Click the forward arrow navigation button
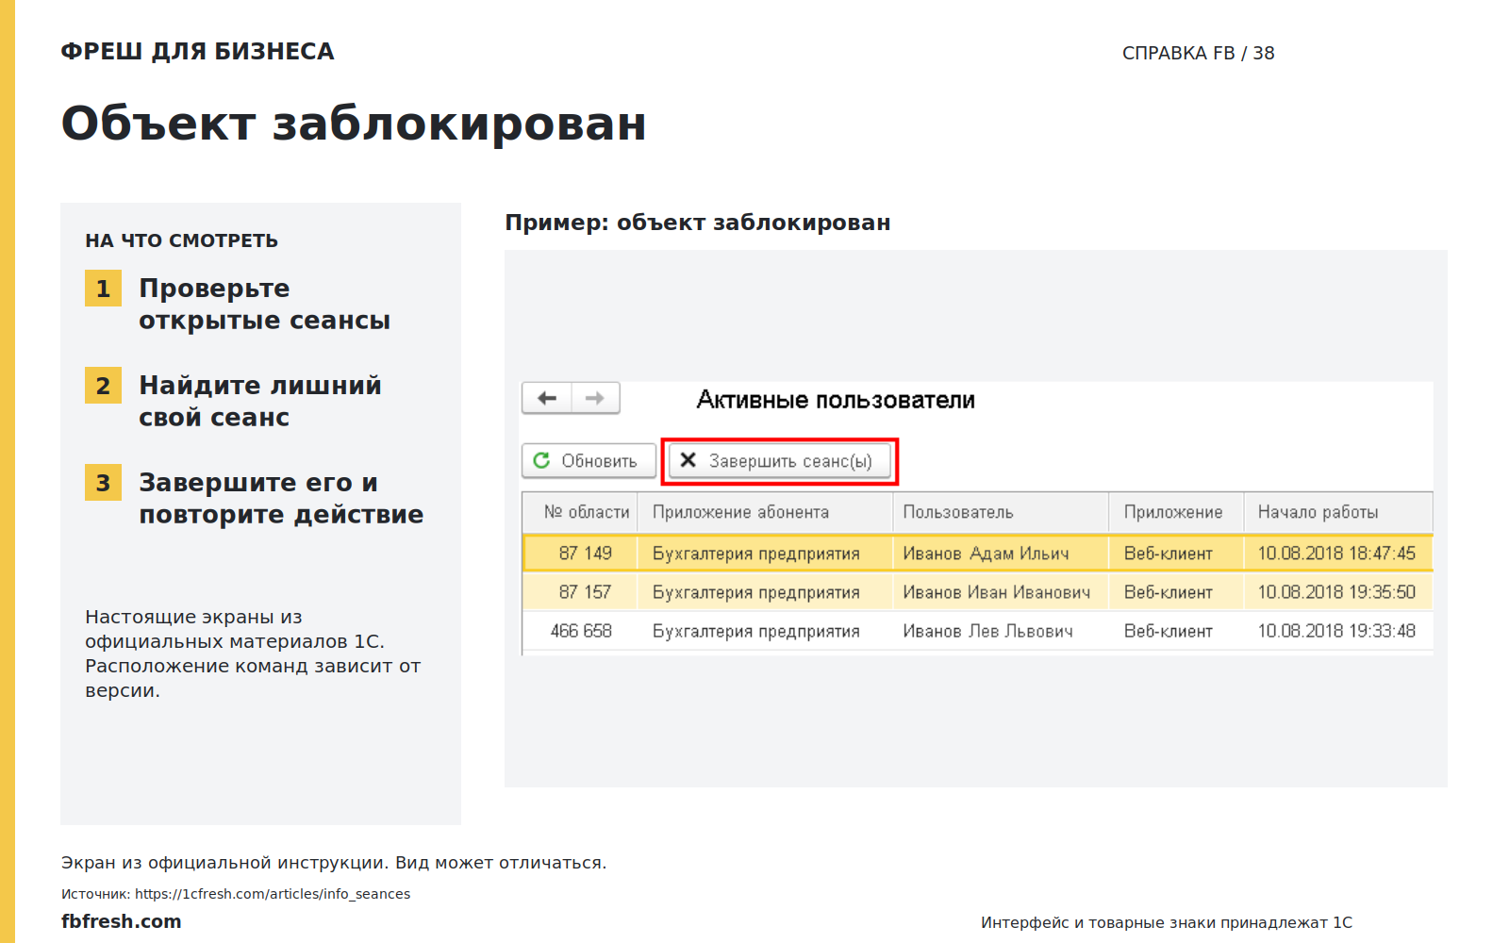This screenshot has width=1509, height=943. click(x=595, y=398)
